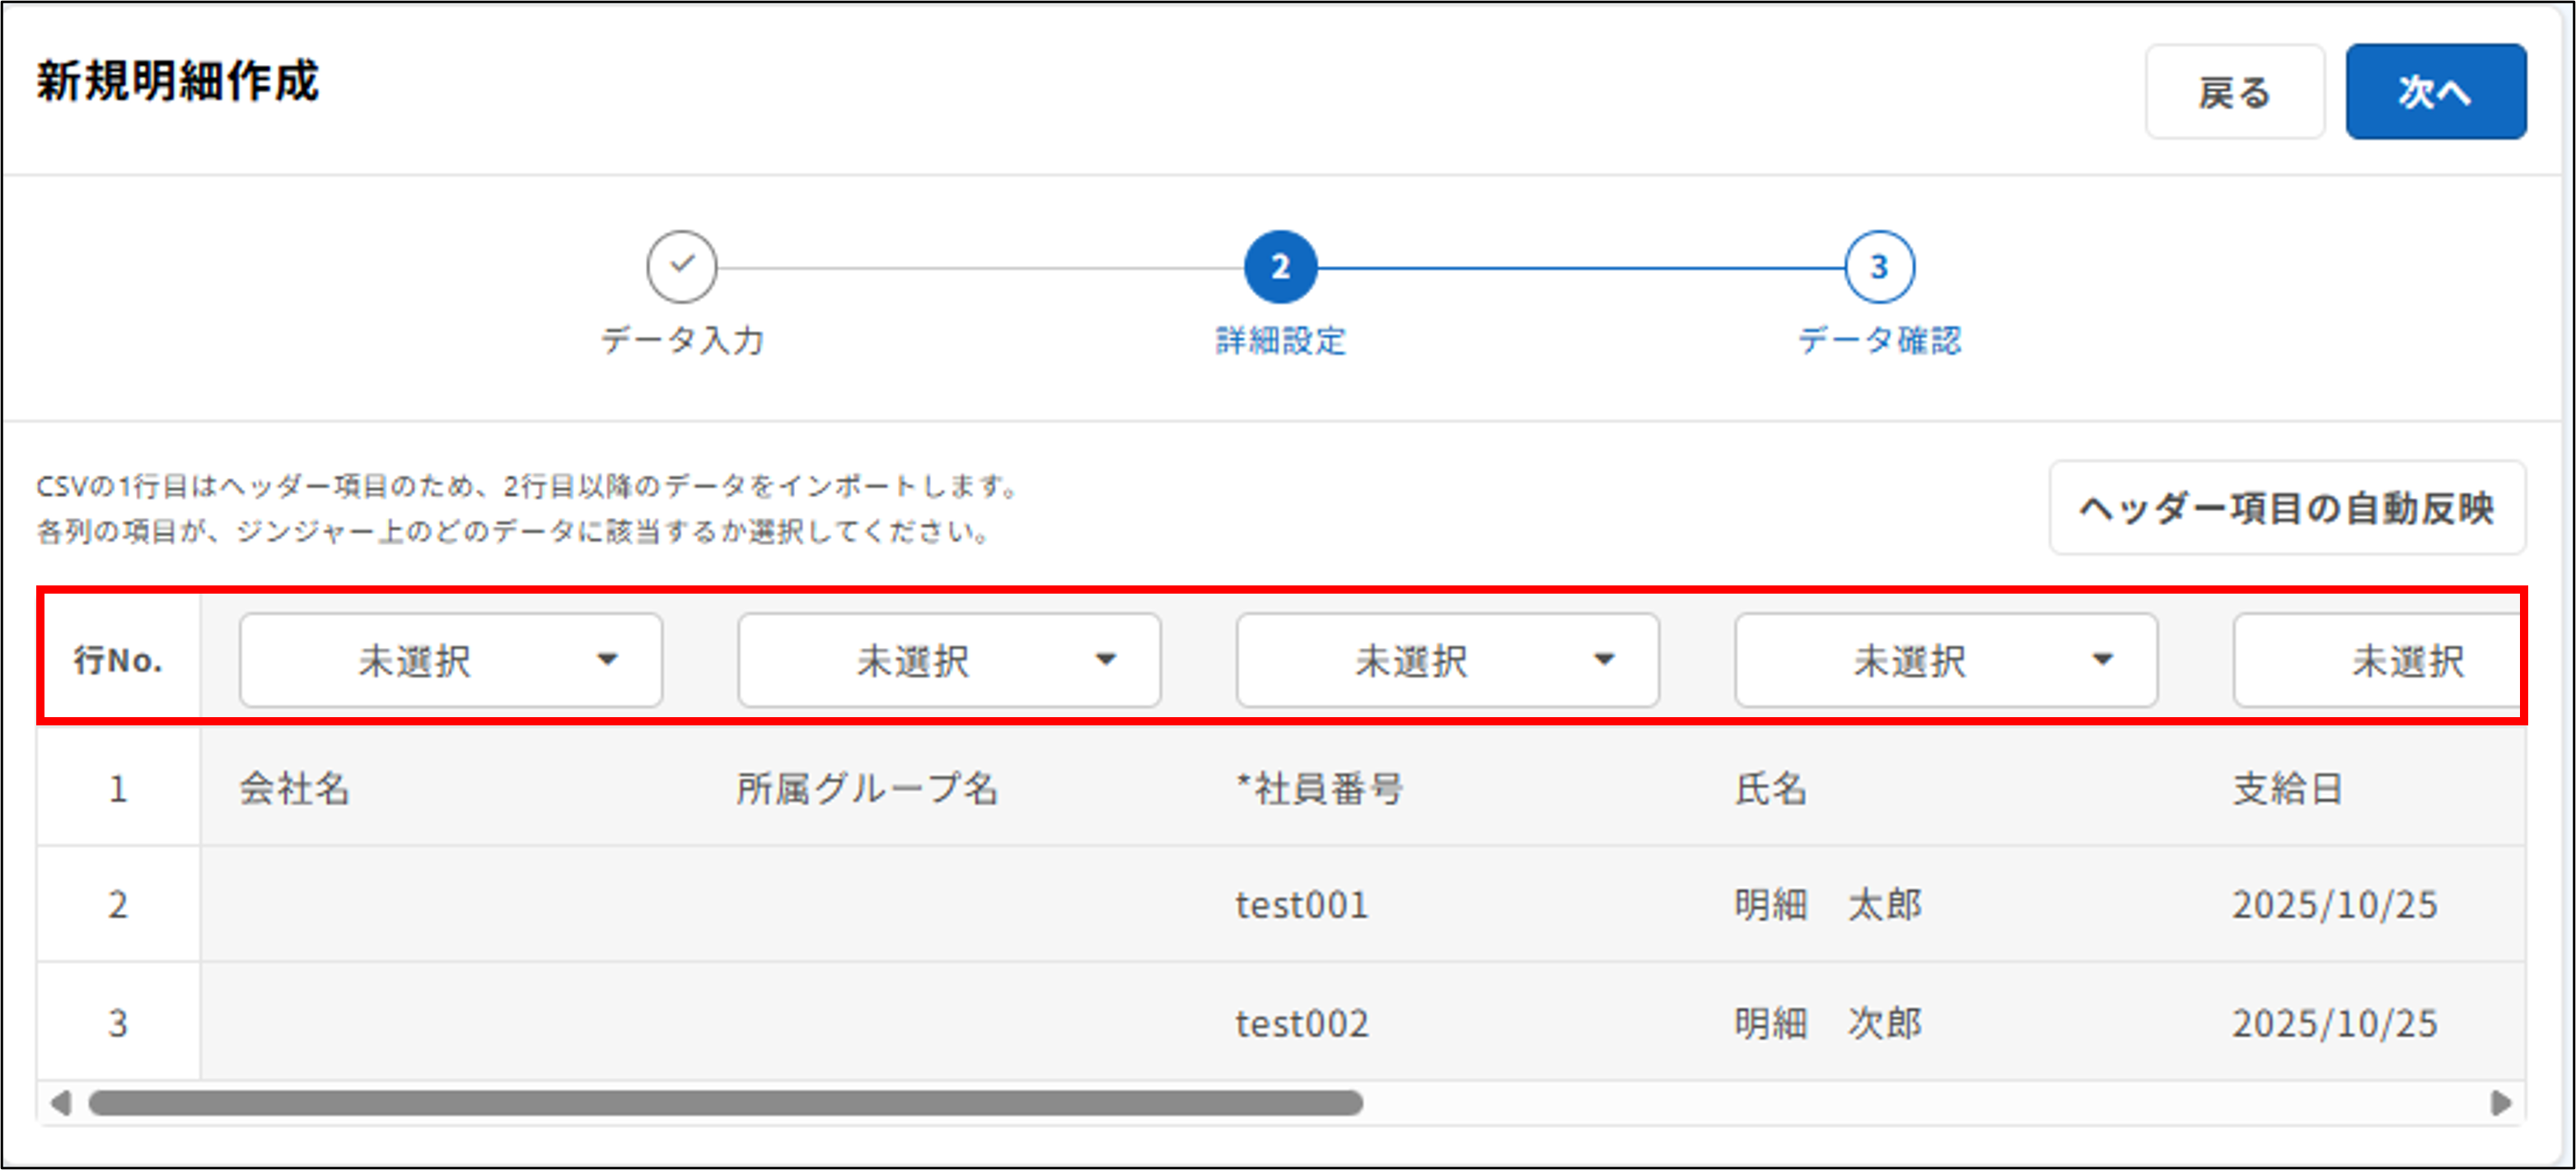Screen dimensions: 2576x1170
Task: Open the 未選択 dropdown above 社員番号
Action: [x=1446, y=660]
